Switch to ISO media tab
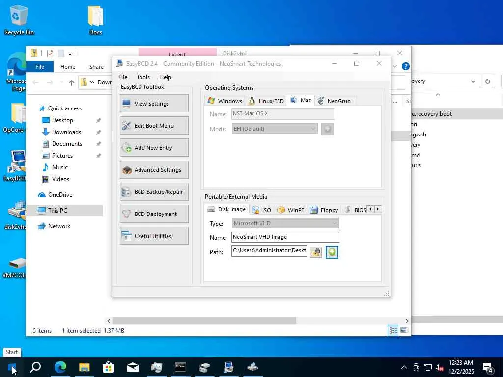Image resolution: width=503 pixels, height=377 pixels. coord(261,210)
